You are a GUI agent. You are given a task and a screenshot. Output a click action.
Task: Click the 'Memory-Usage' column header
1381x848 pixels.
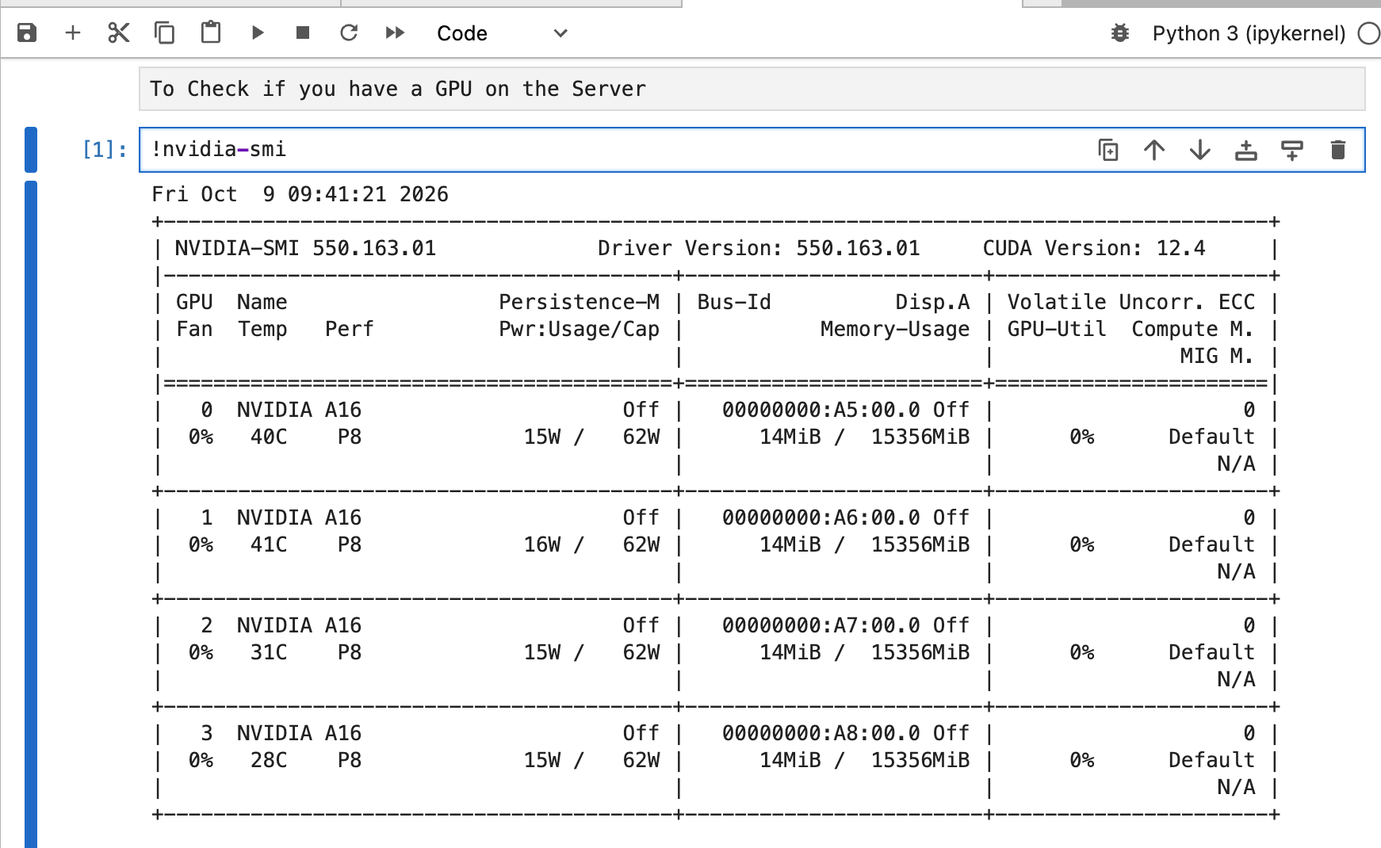point(895,329)
